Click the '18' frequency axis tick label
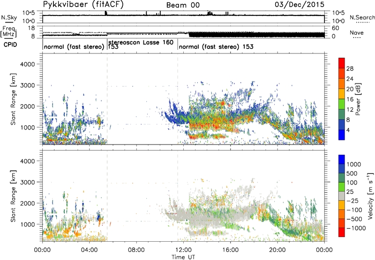The image size is (375, 260). 31,28
